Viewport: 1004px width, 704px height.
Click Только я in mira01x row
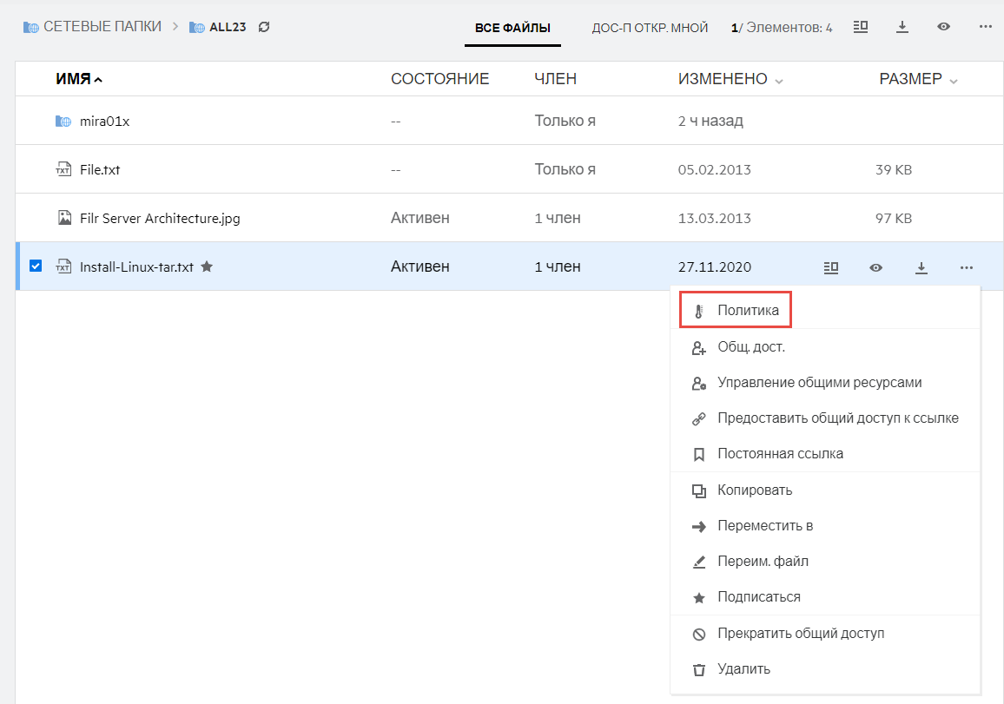click(565, 121)
